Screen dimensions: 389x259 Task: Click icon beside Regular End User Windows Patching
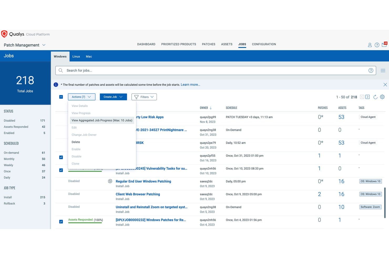coord(110,181)
